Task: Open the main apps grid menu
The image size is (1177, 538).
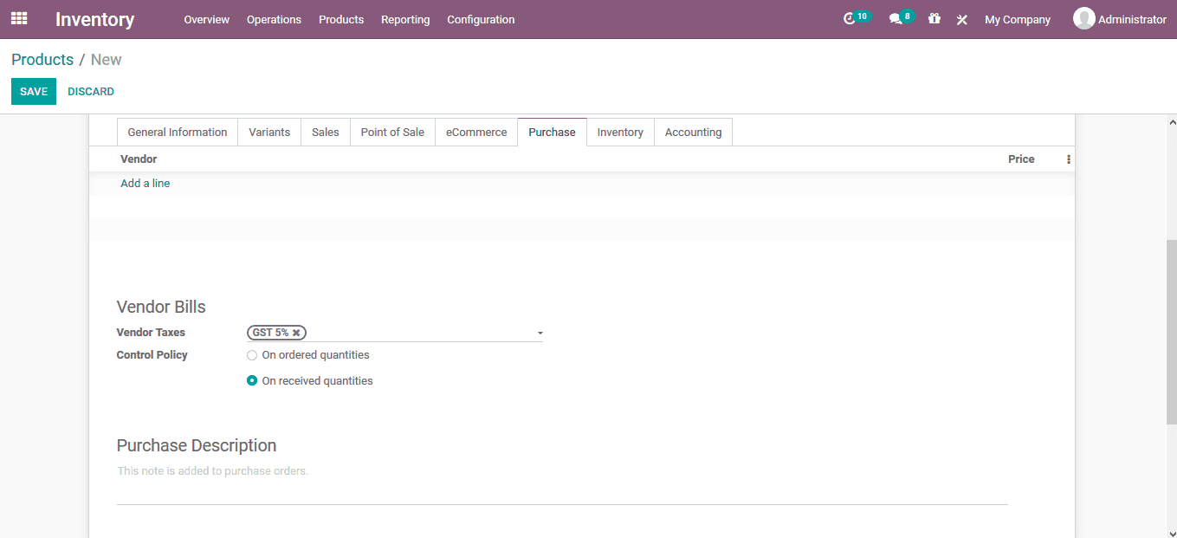Action: 18,18
